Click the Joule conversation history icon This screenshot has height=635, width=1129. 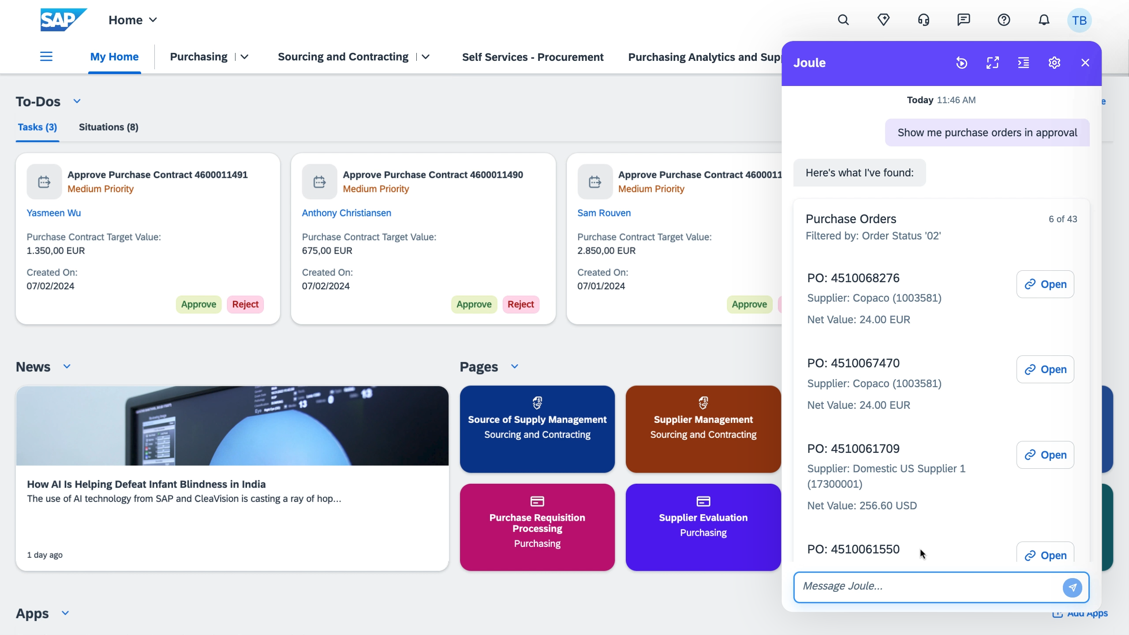point(961,63)
